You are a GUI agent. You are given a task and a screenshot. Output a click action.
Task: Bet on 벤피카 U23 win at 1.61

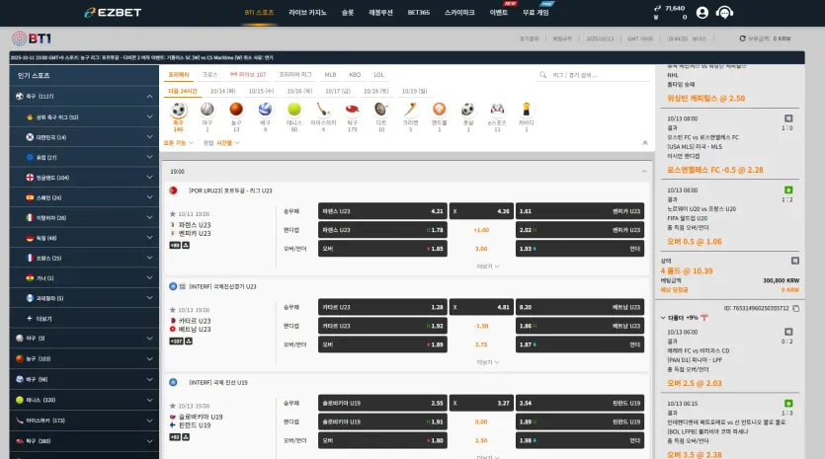[580, 211]
